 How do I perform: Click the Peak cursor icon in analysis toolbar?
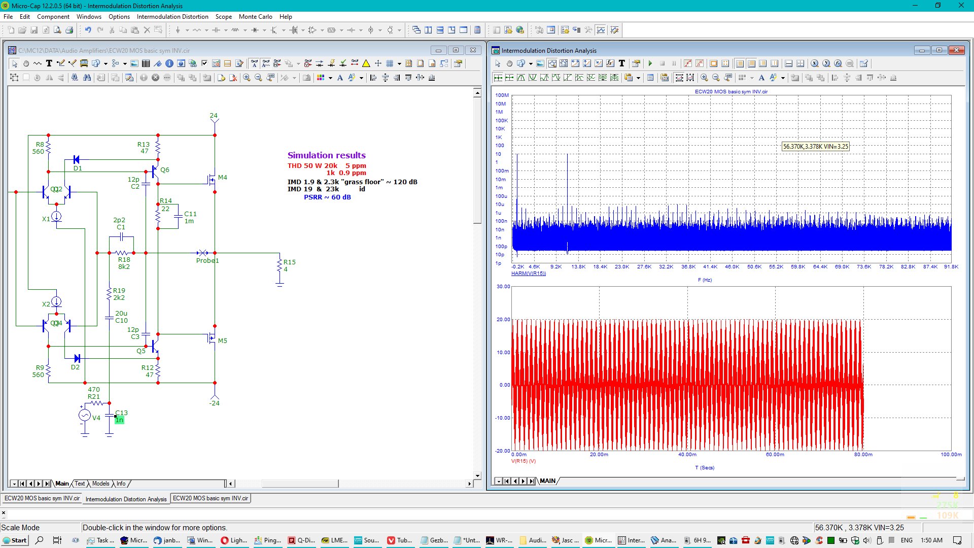(x=521, y=78)
